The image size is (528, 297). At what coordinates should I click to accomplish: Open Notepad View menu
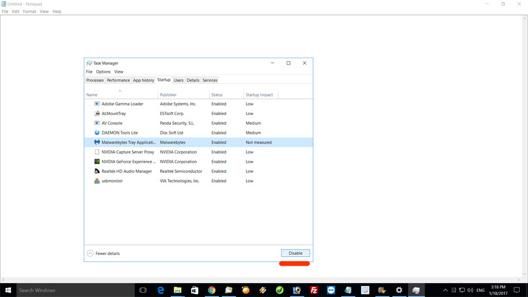[x=44, y=12]
